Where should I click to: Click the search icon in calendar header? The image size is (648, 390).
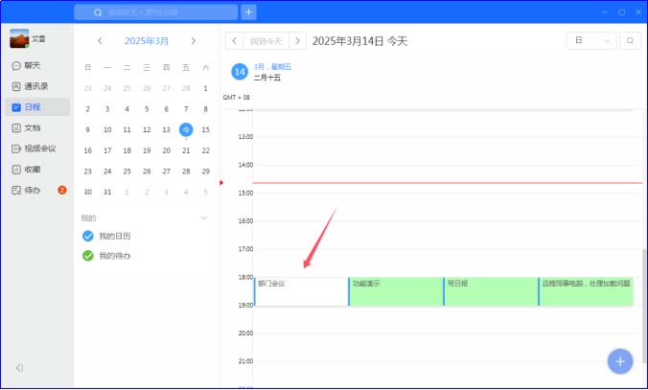[x=630, y=40]
